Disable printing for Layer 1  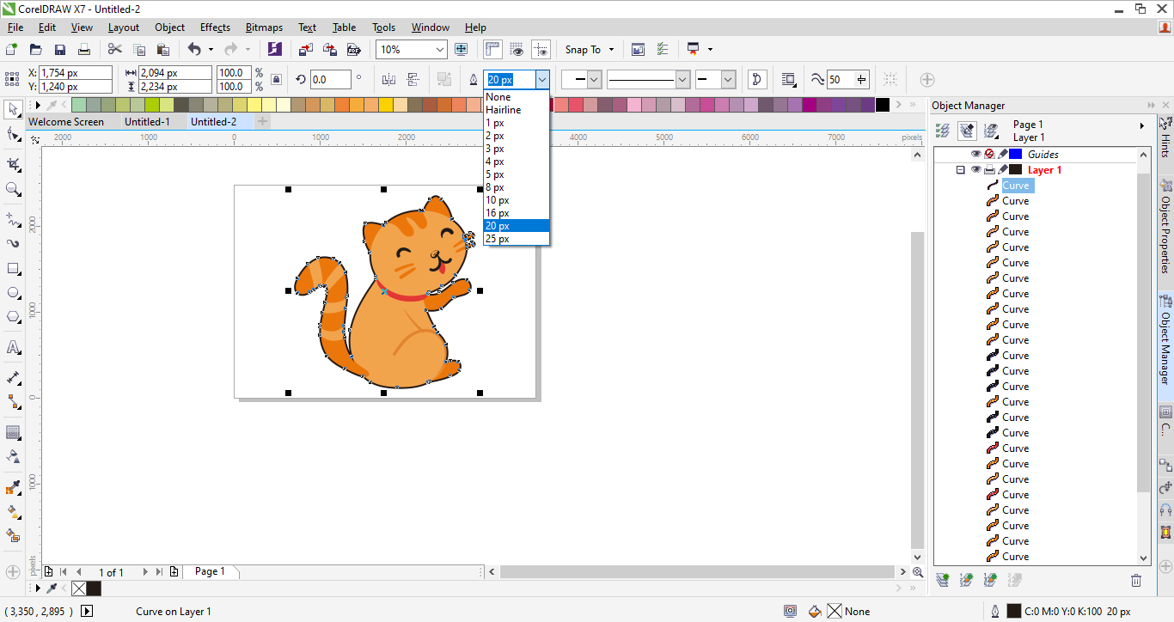pyautogui.click(x=989, y=168)
